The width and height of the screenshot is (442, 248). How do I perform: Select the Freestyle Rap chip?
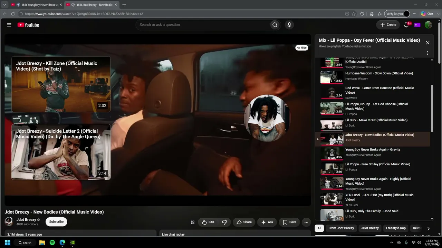point(396,228)
